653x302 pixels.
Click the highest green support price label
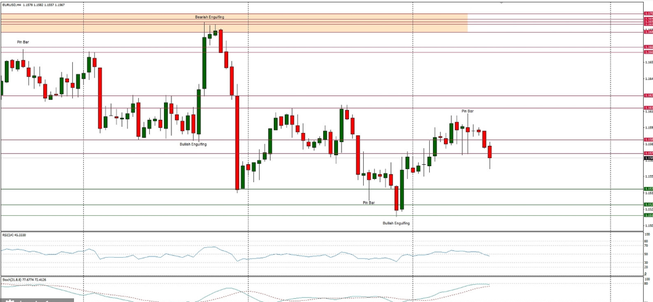click(x=648, y=189)
